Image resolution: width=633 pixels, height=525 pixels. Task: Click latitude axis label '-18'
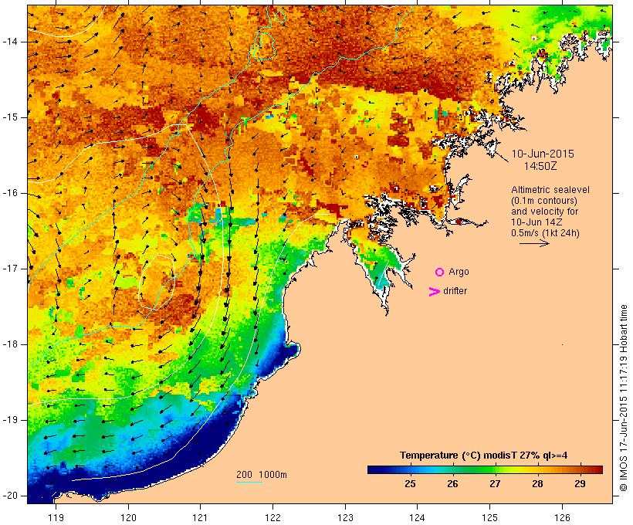click(x=10, y=344)
